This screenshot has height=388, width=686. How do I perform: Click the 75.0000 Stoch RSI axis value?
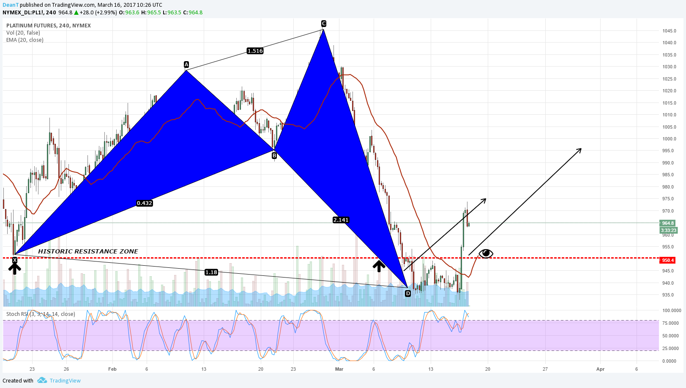click(671, 323)
